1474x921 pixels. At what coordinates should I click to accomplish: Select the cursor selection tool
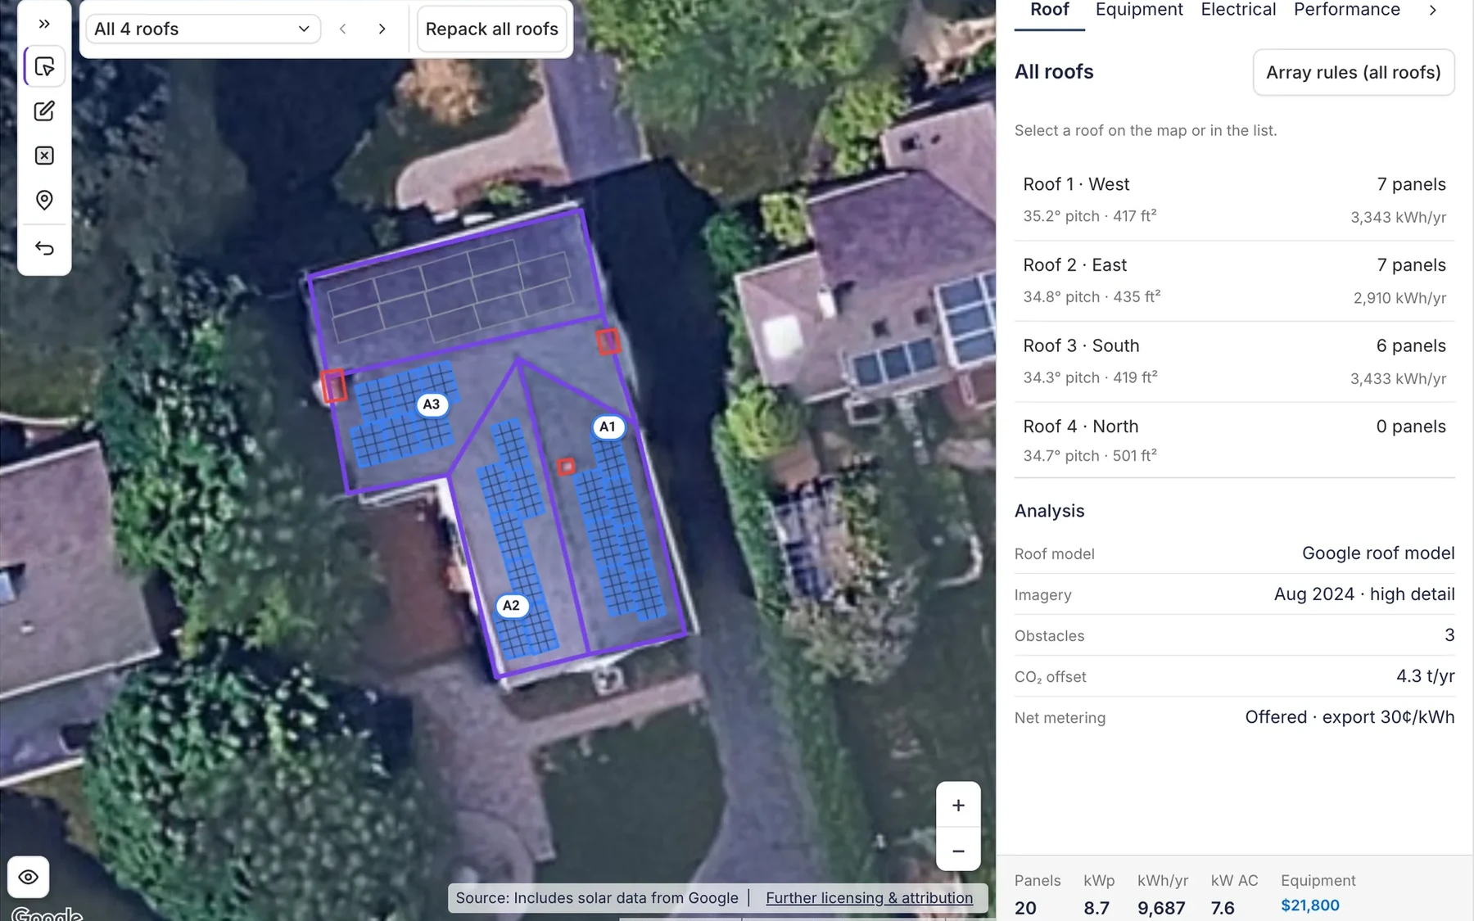[x=44, y=66]
